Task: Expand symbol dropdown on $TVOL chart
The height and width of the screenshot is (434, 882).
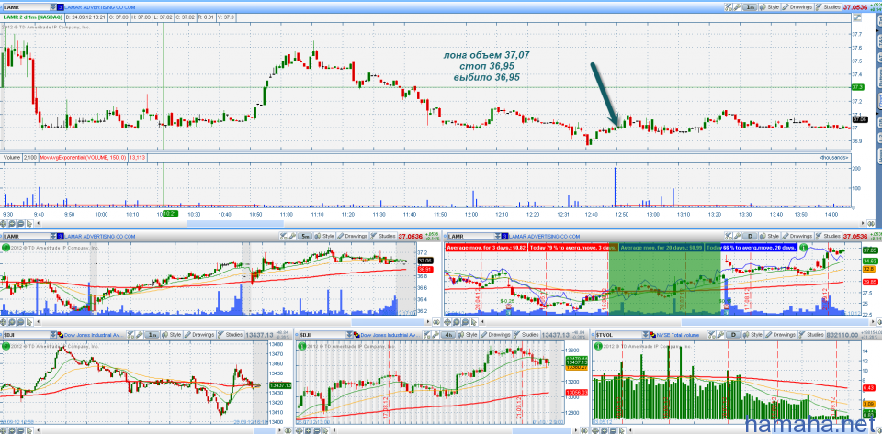Action: 645,335
